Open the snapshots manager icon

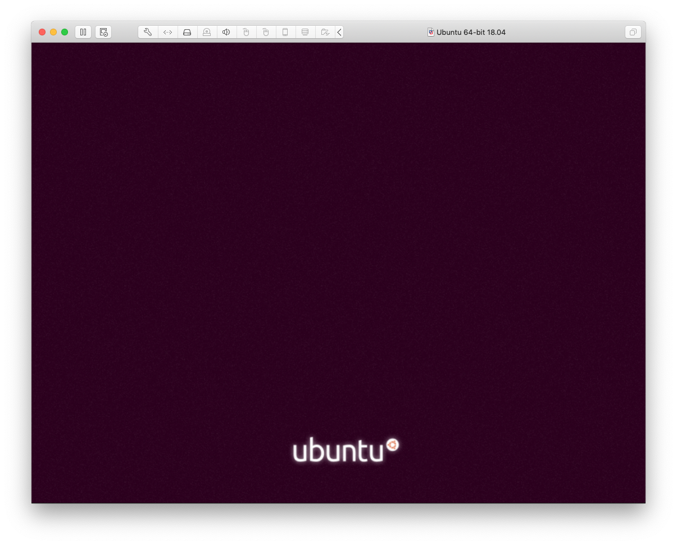click(x=103, y=32)
